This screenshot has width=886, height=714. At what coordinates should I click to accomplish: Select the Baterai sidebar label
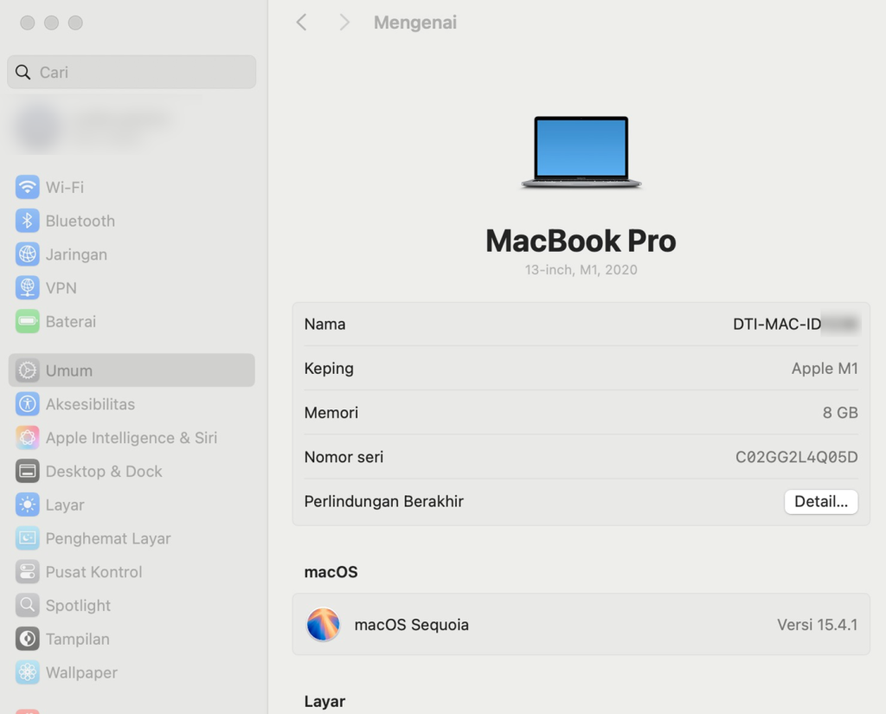pos(71,322)
